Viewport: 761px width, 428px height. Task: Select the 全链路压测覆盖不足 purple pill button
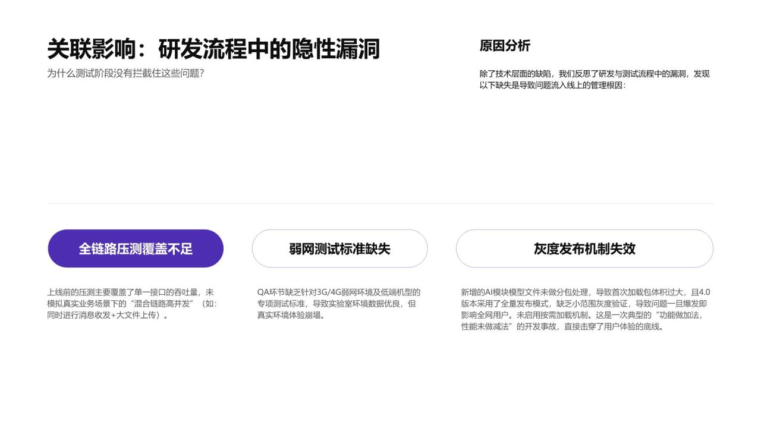coord(136,248)
